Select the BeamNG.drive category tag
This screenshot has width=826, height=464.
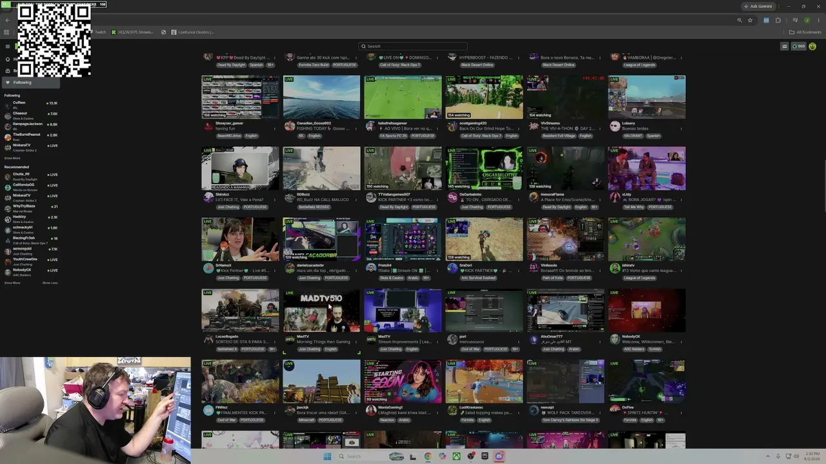(x=229, y=136)
